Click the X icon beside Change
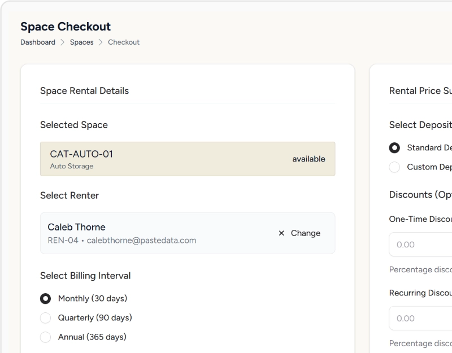This screenshot has width=452, height=353. [x=281, y=233]
